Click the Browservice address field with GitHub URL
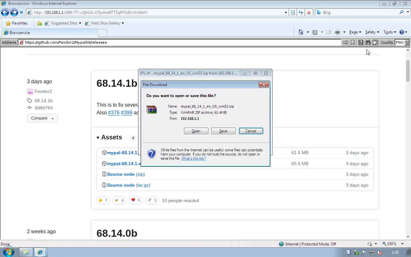This screenshot has height=257, width=411. (180, 42)
